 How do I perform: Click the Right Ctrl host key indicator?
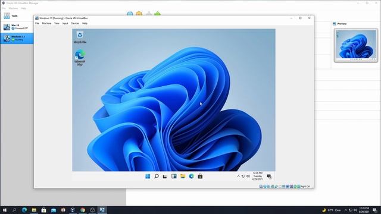305,186
